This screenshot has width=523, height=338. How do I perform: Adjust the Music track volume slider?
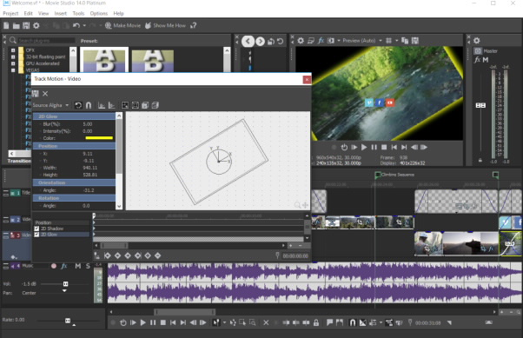66,284
